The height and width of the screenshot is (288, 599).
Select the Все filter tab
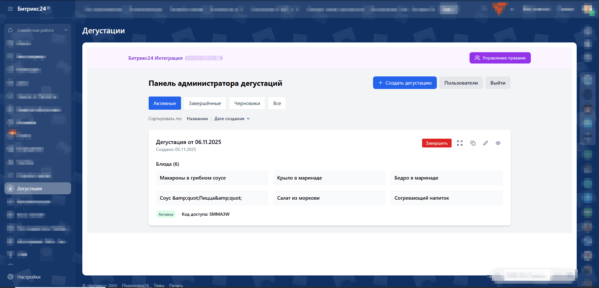(277, 103)
